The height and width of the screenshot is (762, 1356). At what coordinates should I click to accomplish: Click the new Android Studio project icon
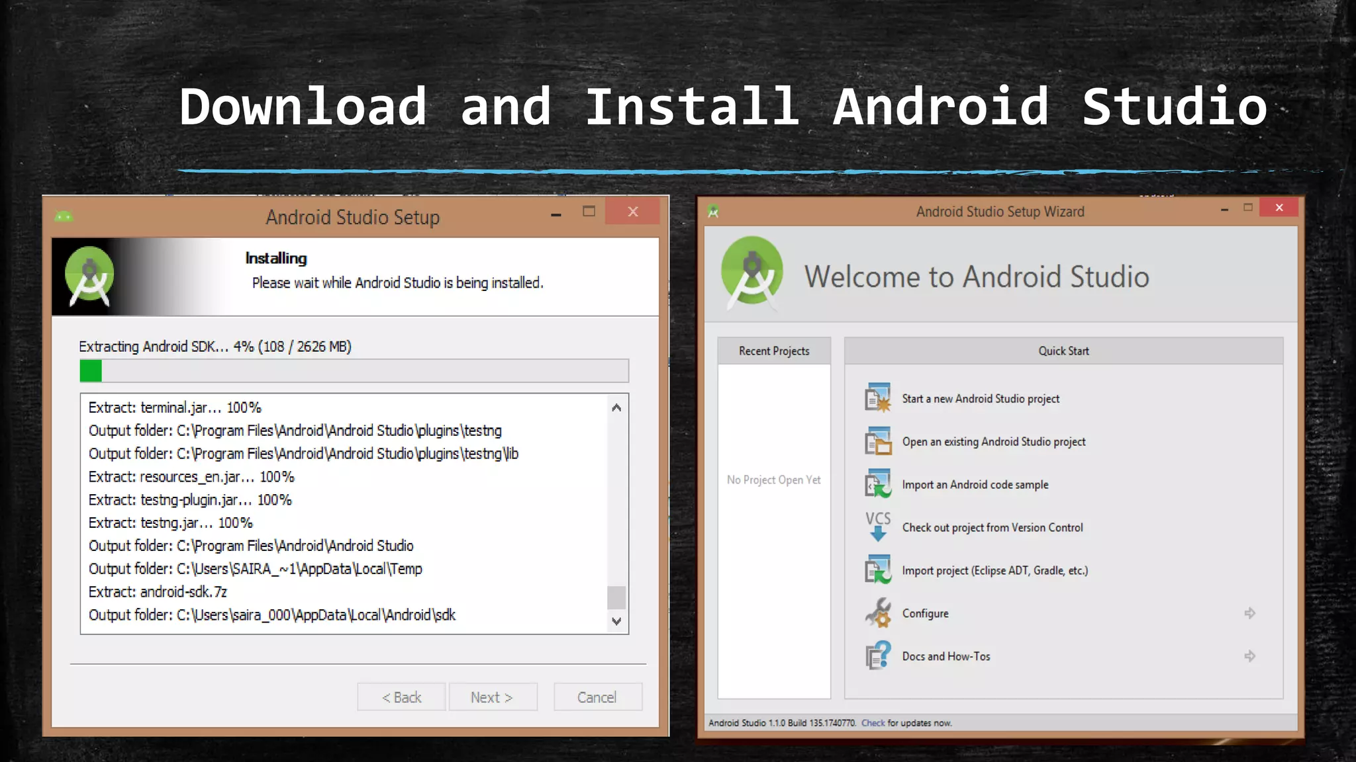[x=878, y=398]
